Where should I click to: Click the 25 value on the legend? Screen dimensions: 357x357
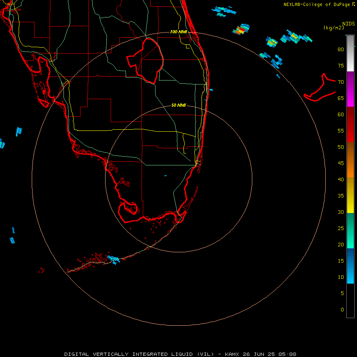coord(341,228)
